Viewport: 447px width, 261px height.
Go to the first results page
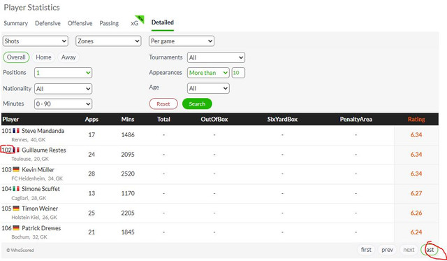pos(366,250)
